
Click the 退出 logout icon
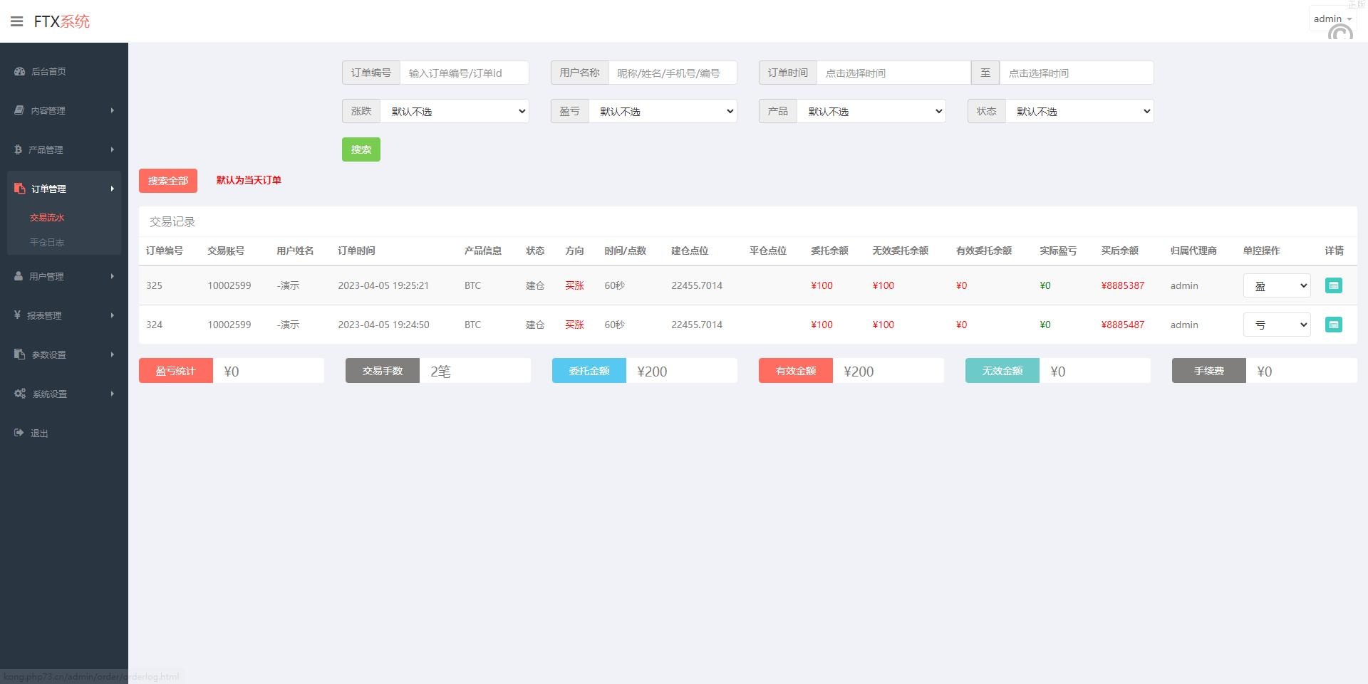pos(19,433)
